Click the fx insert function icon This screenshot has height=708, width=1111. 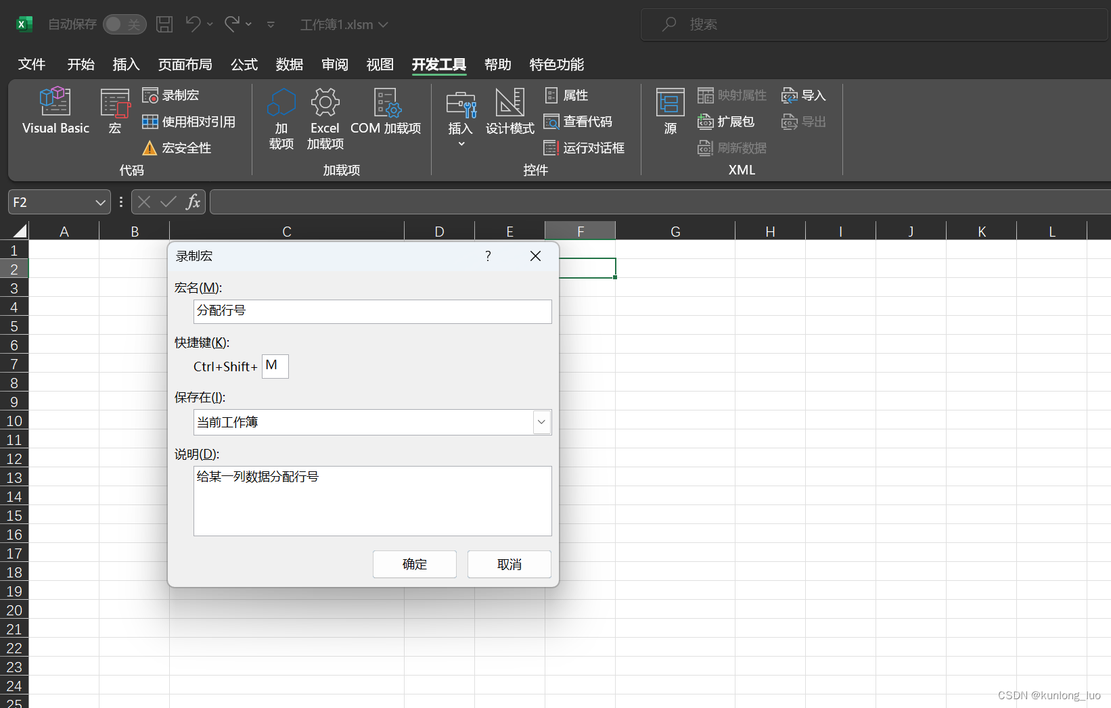pyautogui.click(x=194, y=202)
